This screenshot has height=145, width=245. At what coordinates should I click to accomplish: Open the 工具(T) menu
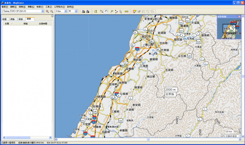[x=49, y=7]
